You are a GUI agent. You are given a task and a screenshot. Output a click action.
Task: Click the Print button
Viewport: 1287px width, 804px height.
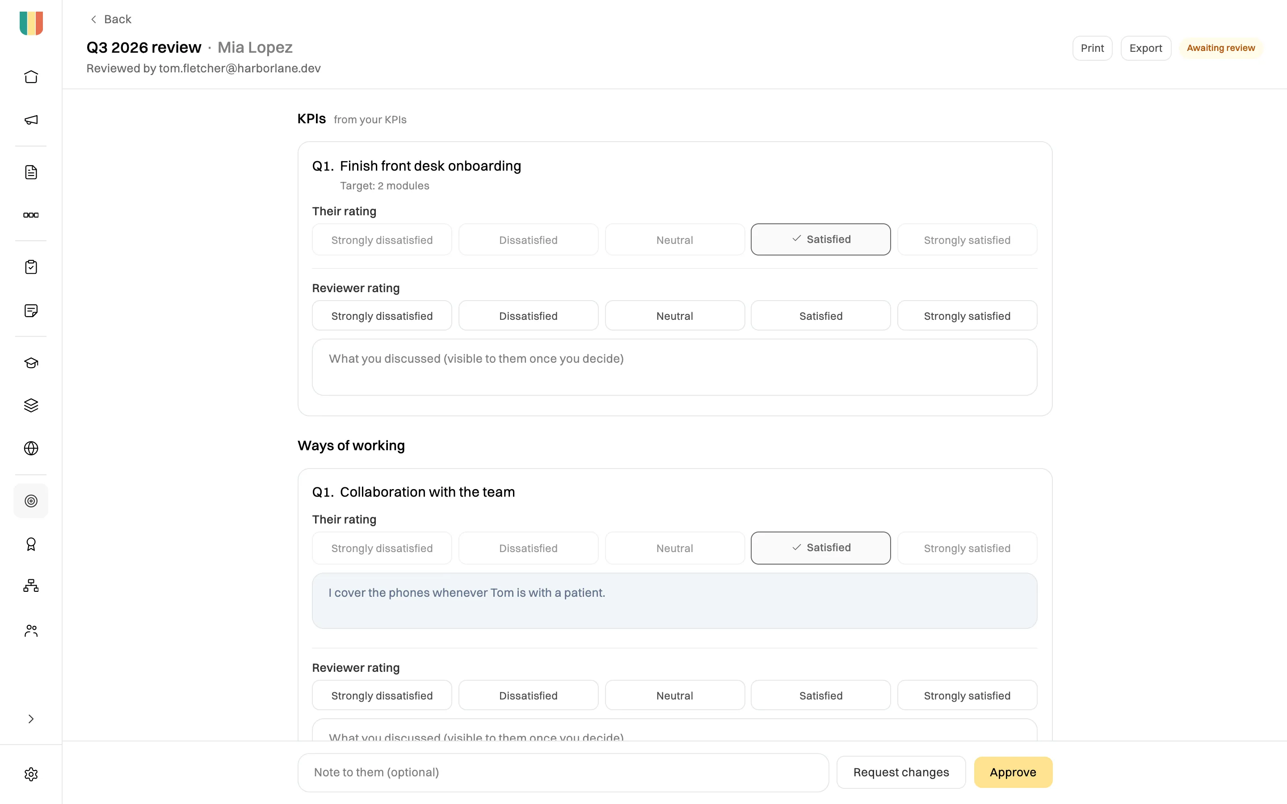click(x=1092, y=48)
